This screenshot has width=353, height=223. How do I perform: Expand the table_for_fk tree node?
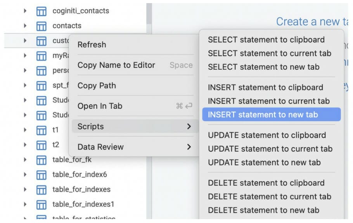(x=25, y=160)
